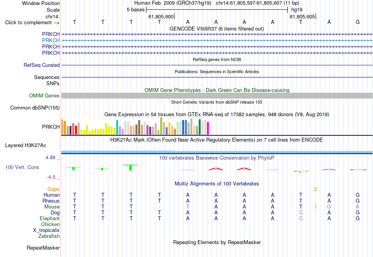Screen dimensions: 373x257
Task: Select the Zebrafish alignment row label
Action: [49, 236]
